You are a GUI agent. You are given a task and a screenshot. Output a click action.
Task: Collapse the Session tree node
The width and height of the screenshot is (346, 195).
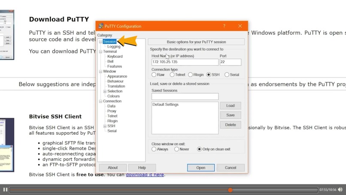click(x=100, y=42)
